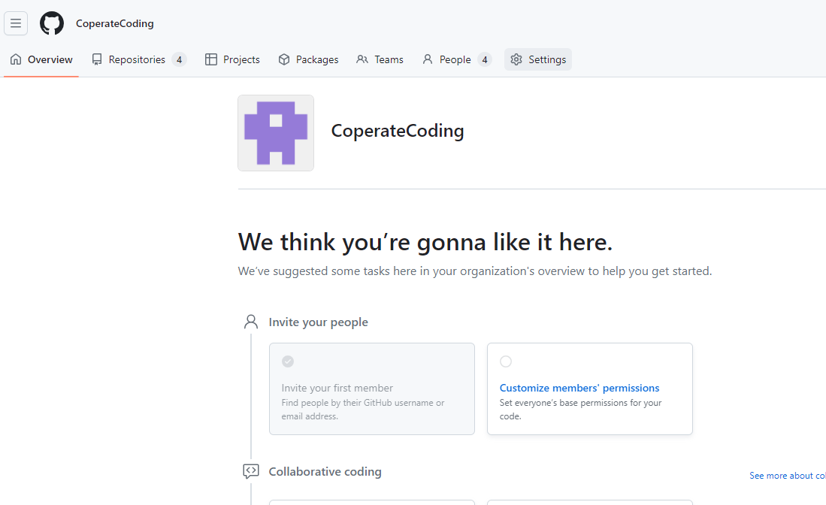
Task: Click the Collaborative coding code icon
Action: click(251, 471)
